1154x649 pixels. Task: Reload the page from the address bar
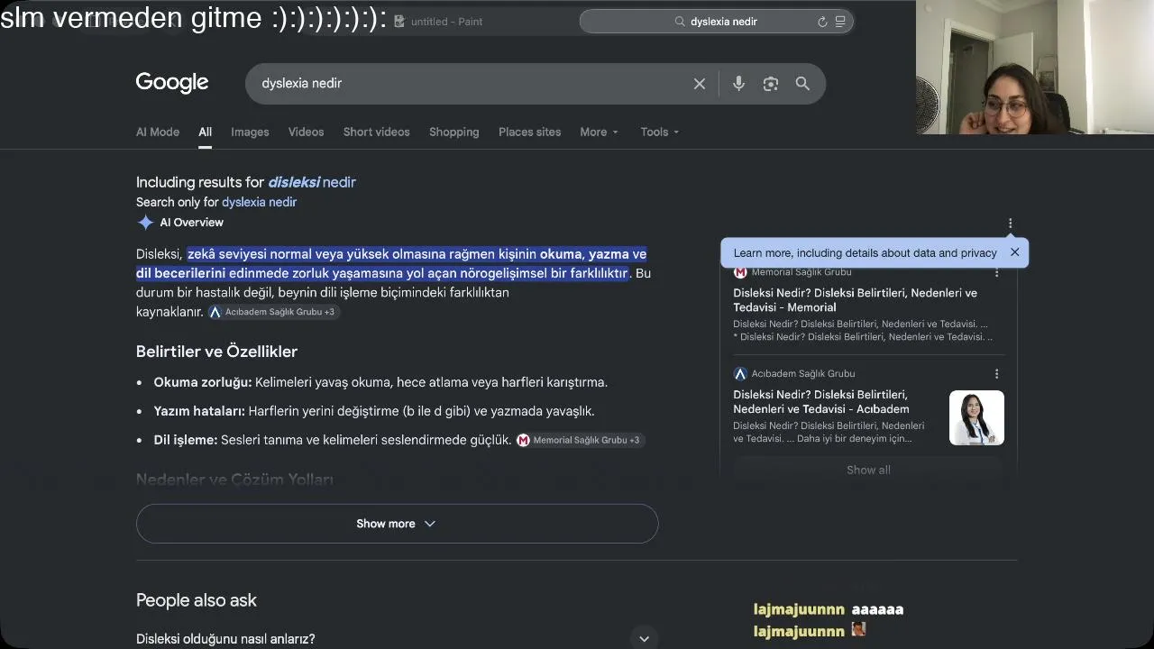822,22
